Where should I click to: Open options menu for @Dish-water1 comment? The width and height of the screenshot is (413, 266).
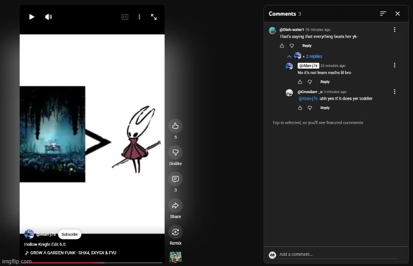pos(394,30)
